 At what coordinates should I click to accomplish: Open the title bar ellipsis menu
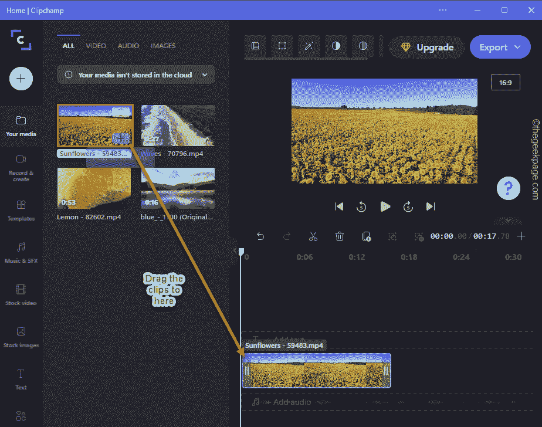click(x=442, y=10)
